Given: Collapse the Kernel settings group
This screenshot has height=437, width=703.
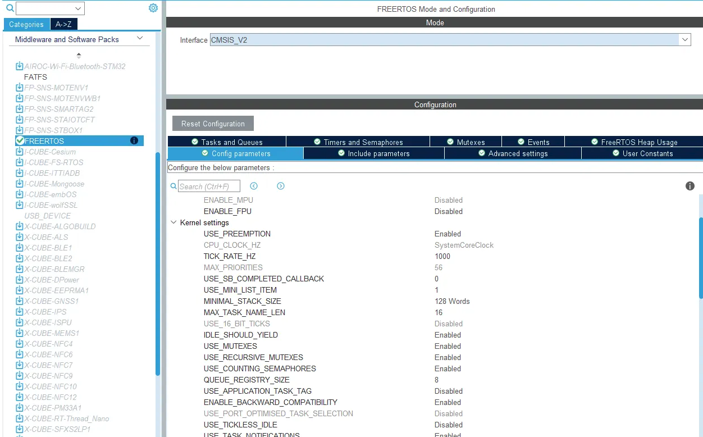Looking at the screenshot, I should pyautogui.click(x=174, y=222).
